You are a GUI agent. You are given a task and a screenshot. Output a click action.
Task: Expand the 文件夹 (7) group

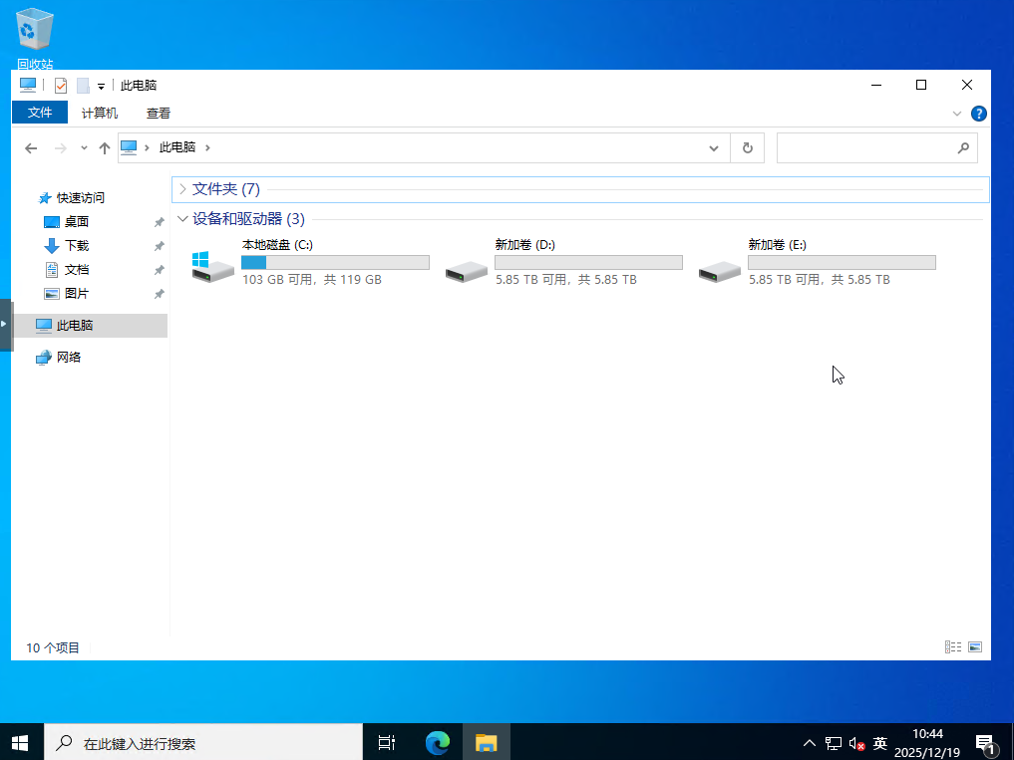182,189
